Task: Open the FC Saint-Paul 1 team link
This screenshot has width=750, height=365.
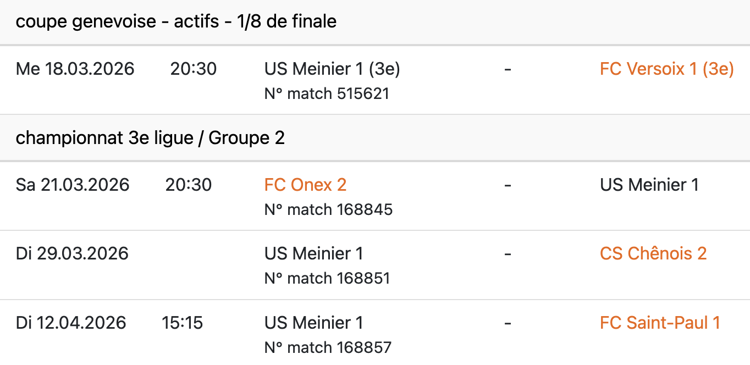Action: [660, 323]
